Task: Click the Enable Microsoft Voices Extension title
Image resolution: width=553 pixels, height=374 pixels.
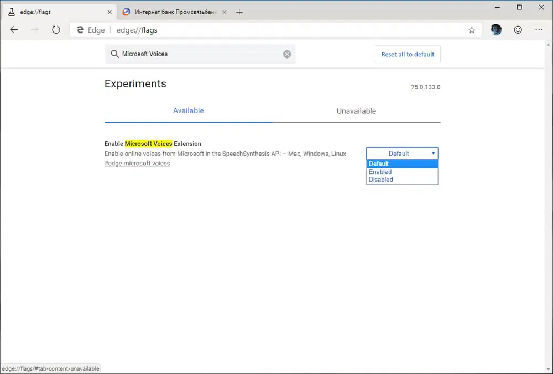Action: [153, 144]
